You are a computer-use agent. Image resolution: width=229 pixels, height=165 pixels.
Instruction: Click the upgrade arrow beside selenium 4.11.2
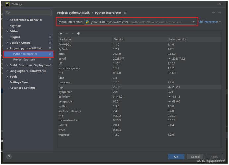click(x=169, y=97)
